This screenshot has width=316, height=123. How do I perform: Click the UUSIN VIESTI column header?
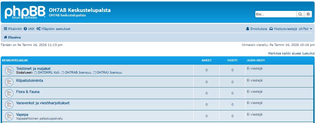(x=256, y=60)
